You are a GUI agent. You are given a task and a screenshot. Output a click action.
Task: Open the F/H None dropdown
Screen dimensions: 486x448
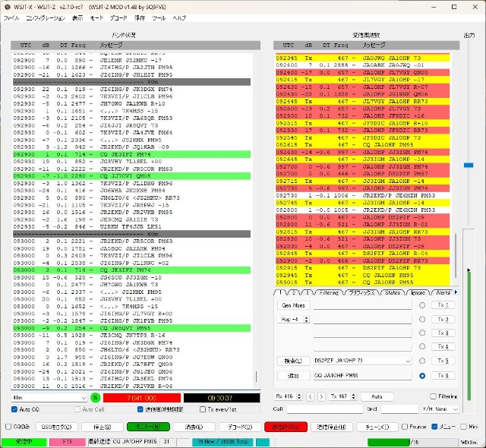click(x=440, y=409)
